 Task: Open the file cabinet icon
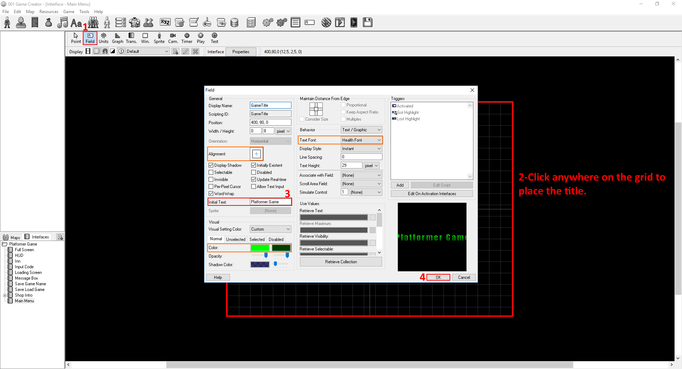(251, 23)
